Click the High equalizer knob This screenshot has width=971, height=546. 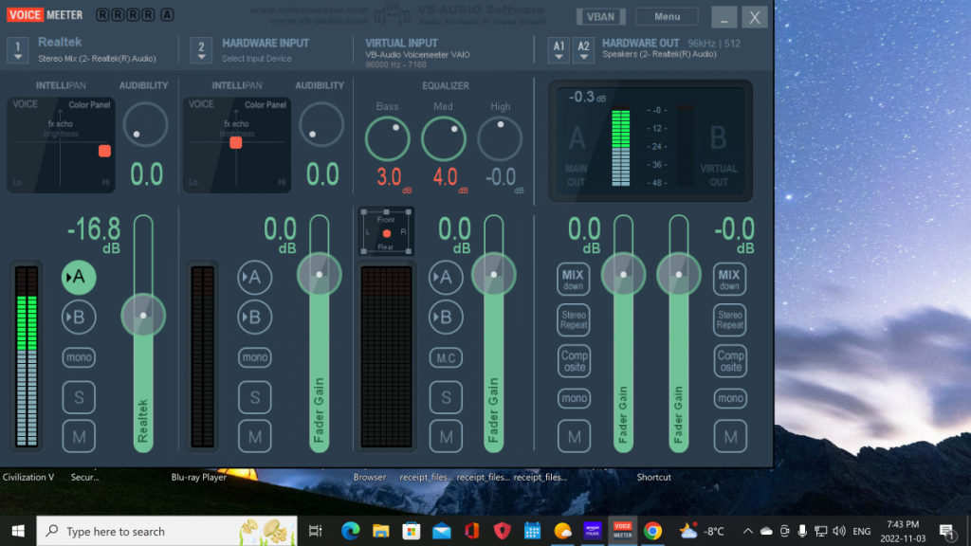coord(500,138)
